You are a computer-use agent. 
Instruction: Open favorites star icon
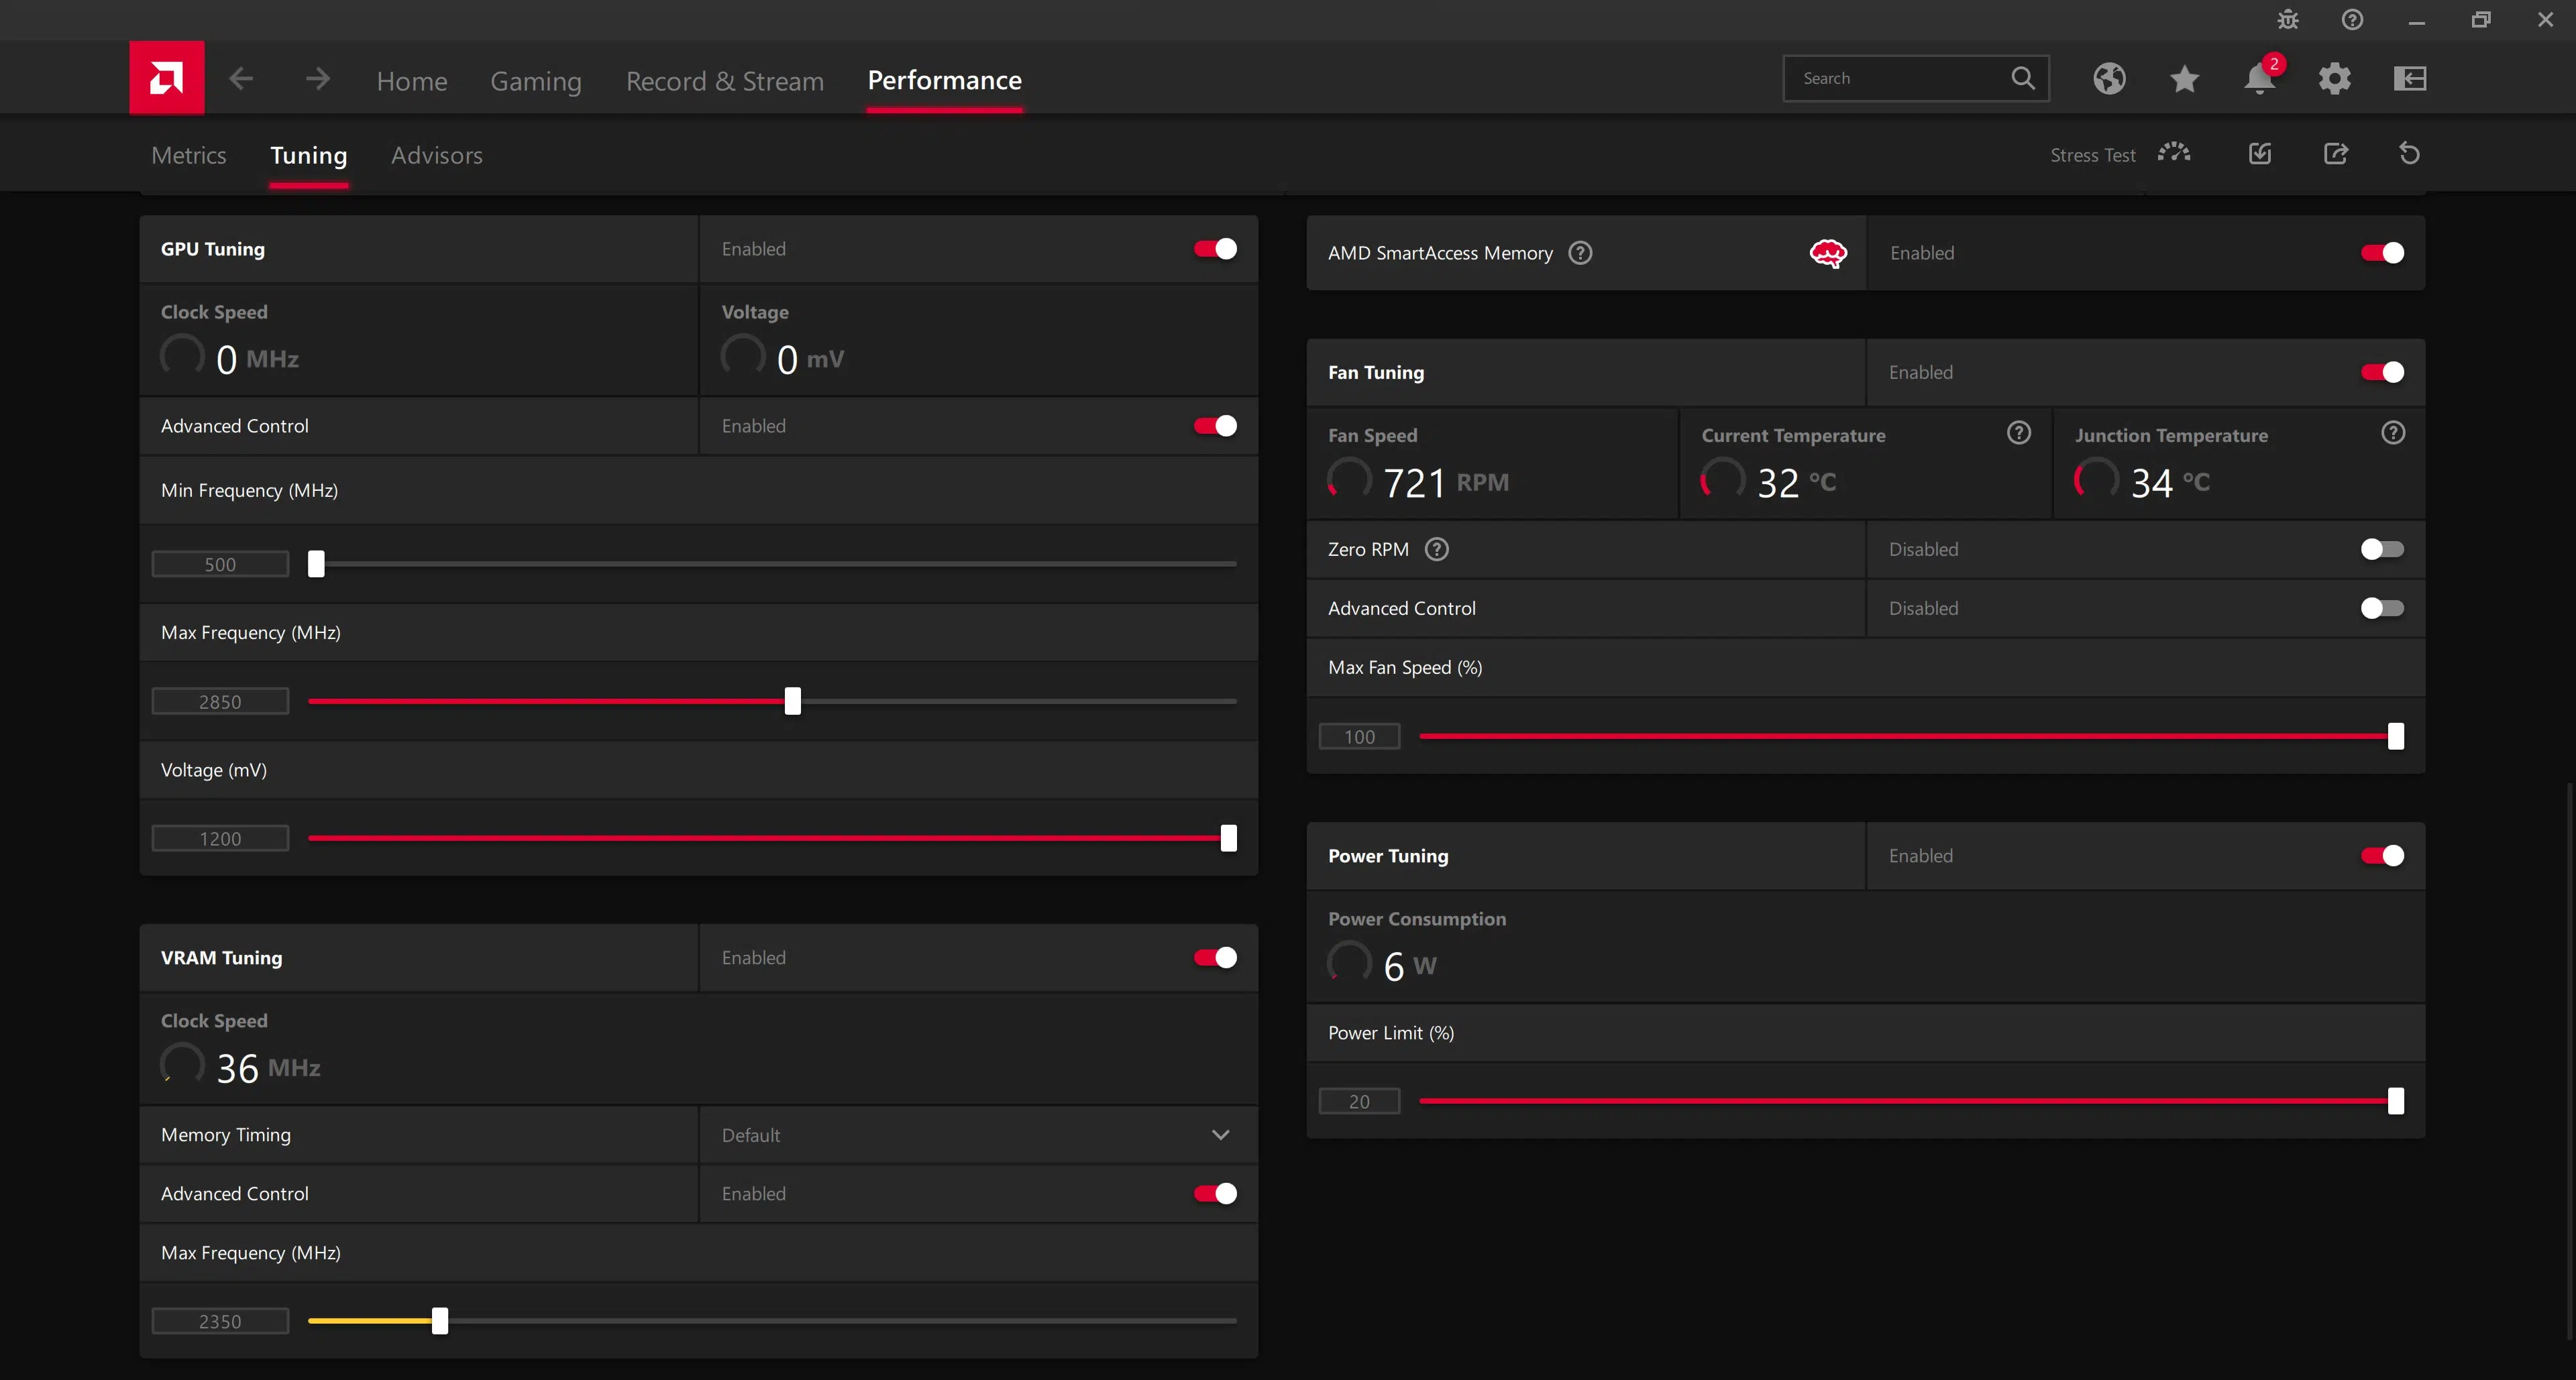[x=2184, y=78]
